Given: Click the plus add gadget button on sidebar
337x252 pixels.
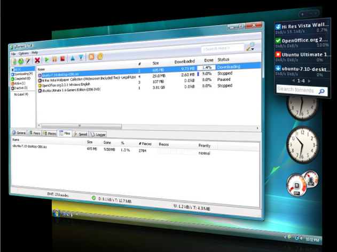Looking at the screenshot, I should click(x=302, y=14).
